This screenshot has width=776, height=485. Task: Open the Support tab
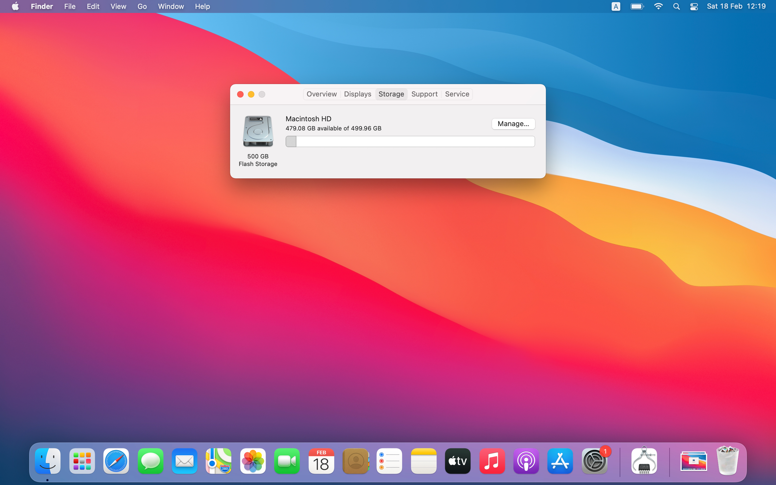(424, 94)
